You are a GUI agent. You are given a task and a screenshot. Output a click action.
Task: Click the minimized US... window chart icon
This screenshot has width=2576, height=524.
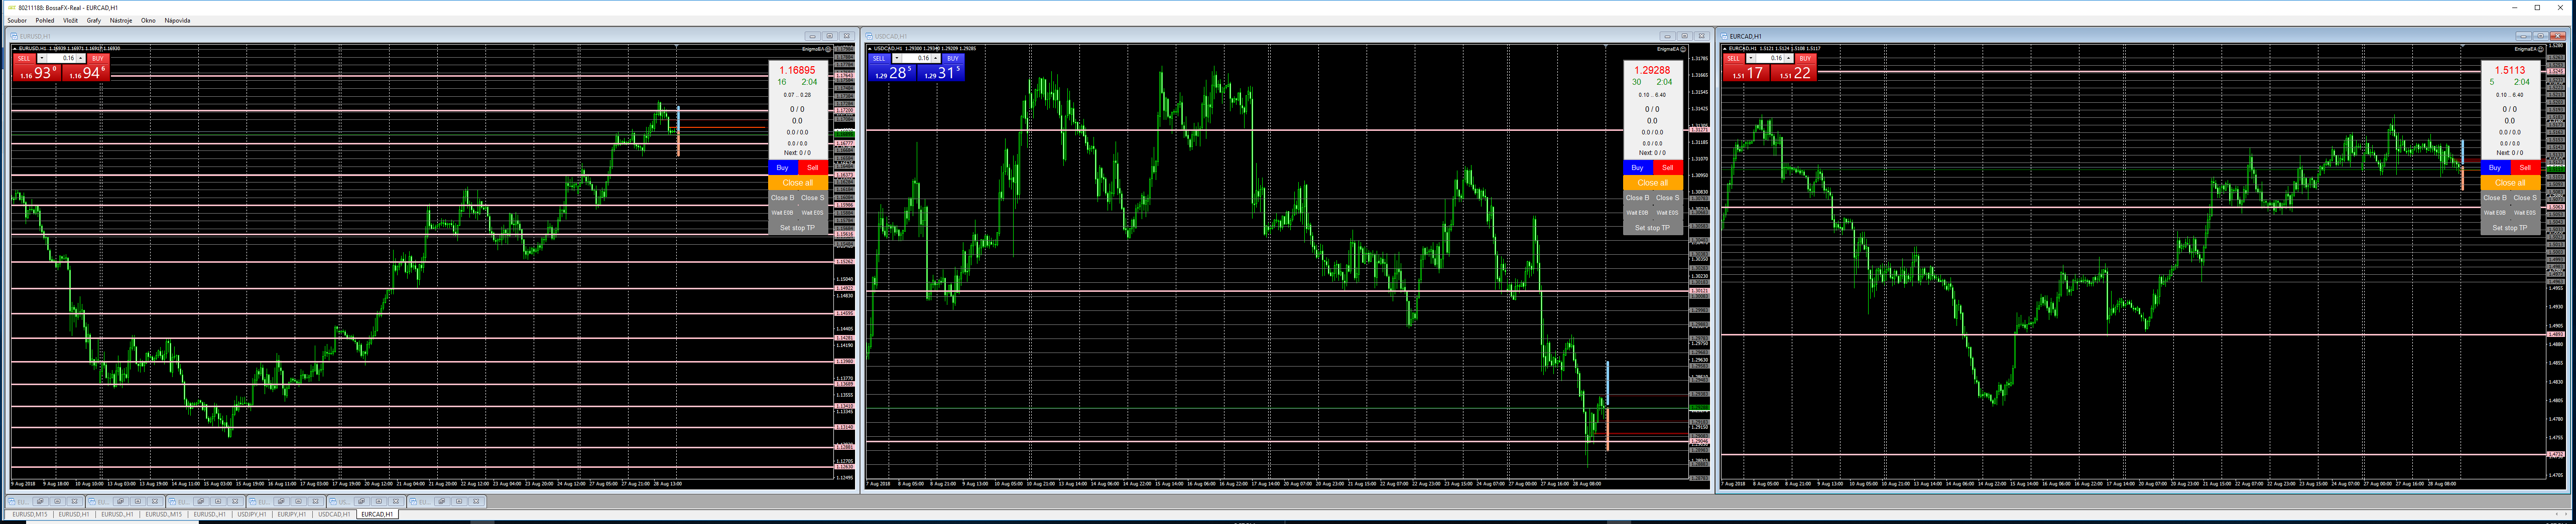(334, 502)
